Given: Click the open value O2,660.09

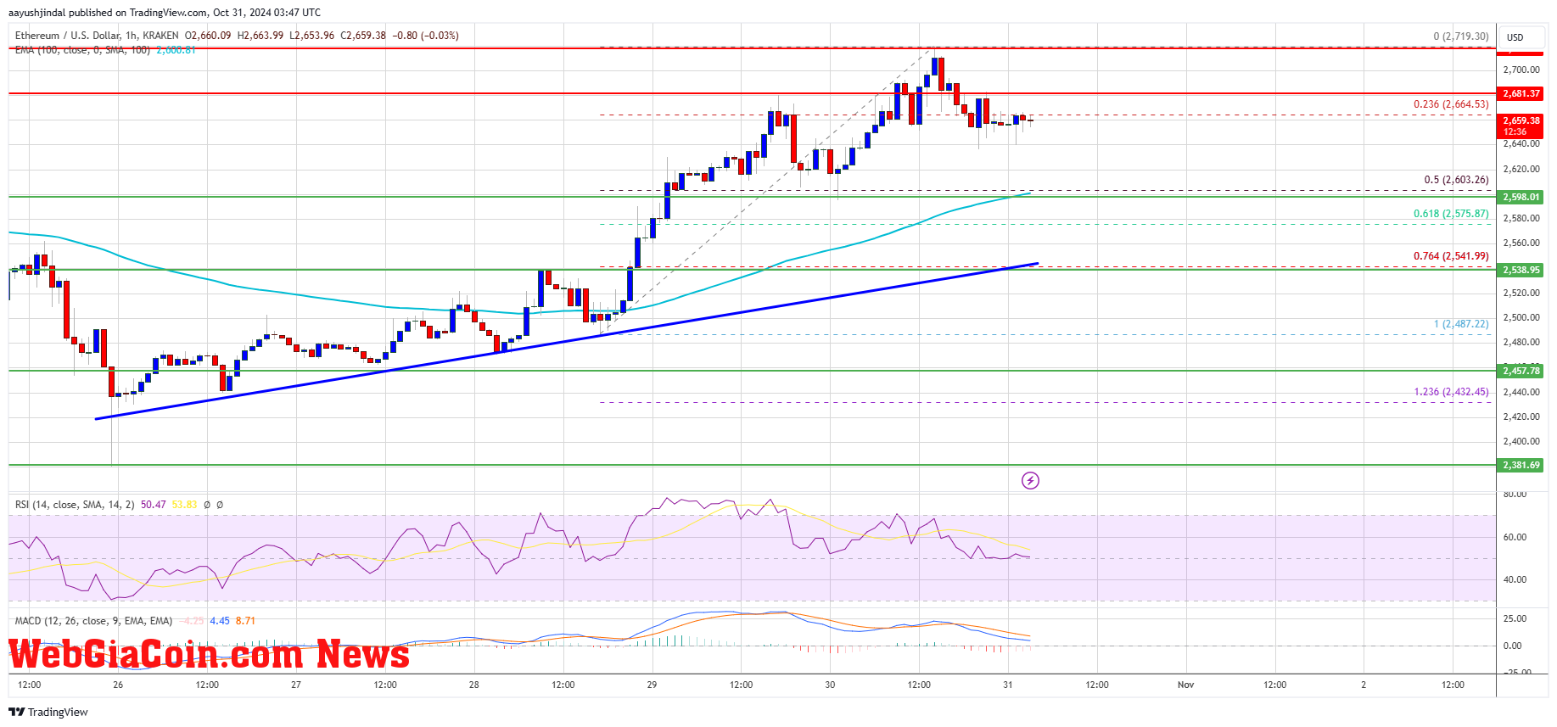Looking at the screenshot, I should pyautogui.click(x=208, y=36).
